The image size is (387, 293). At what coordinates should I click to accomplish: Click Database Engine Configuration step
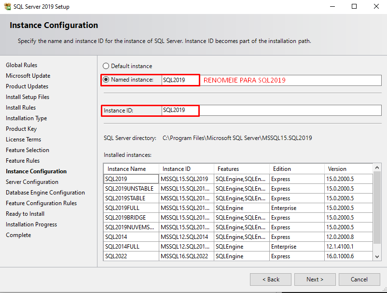(45, 193)
